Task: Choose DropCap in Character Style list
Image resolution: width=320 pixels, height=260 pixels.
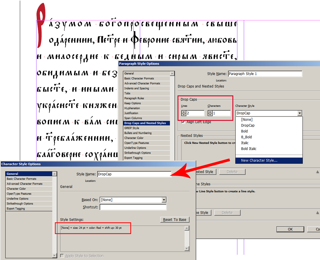Action: click(x=248, y=125)
